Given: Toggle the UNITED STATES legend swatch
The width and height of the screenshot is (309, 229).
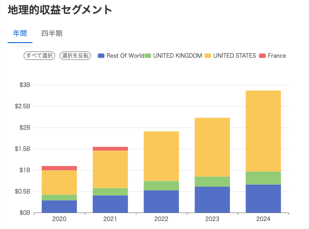Looking at the screenshot, I should coord(208,56).
